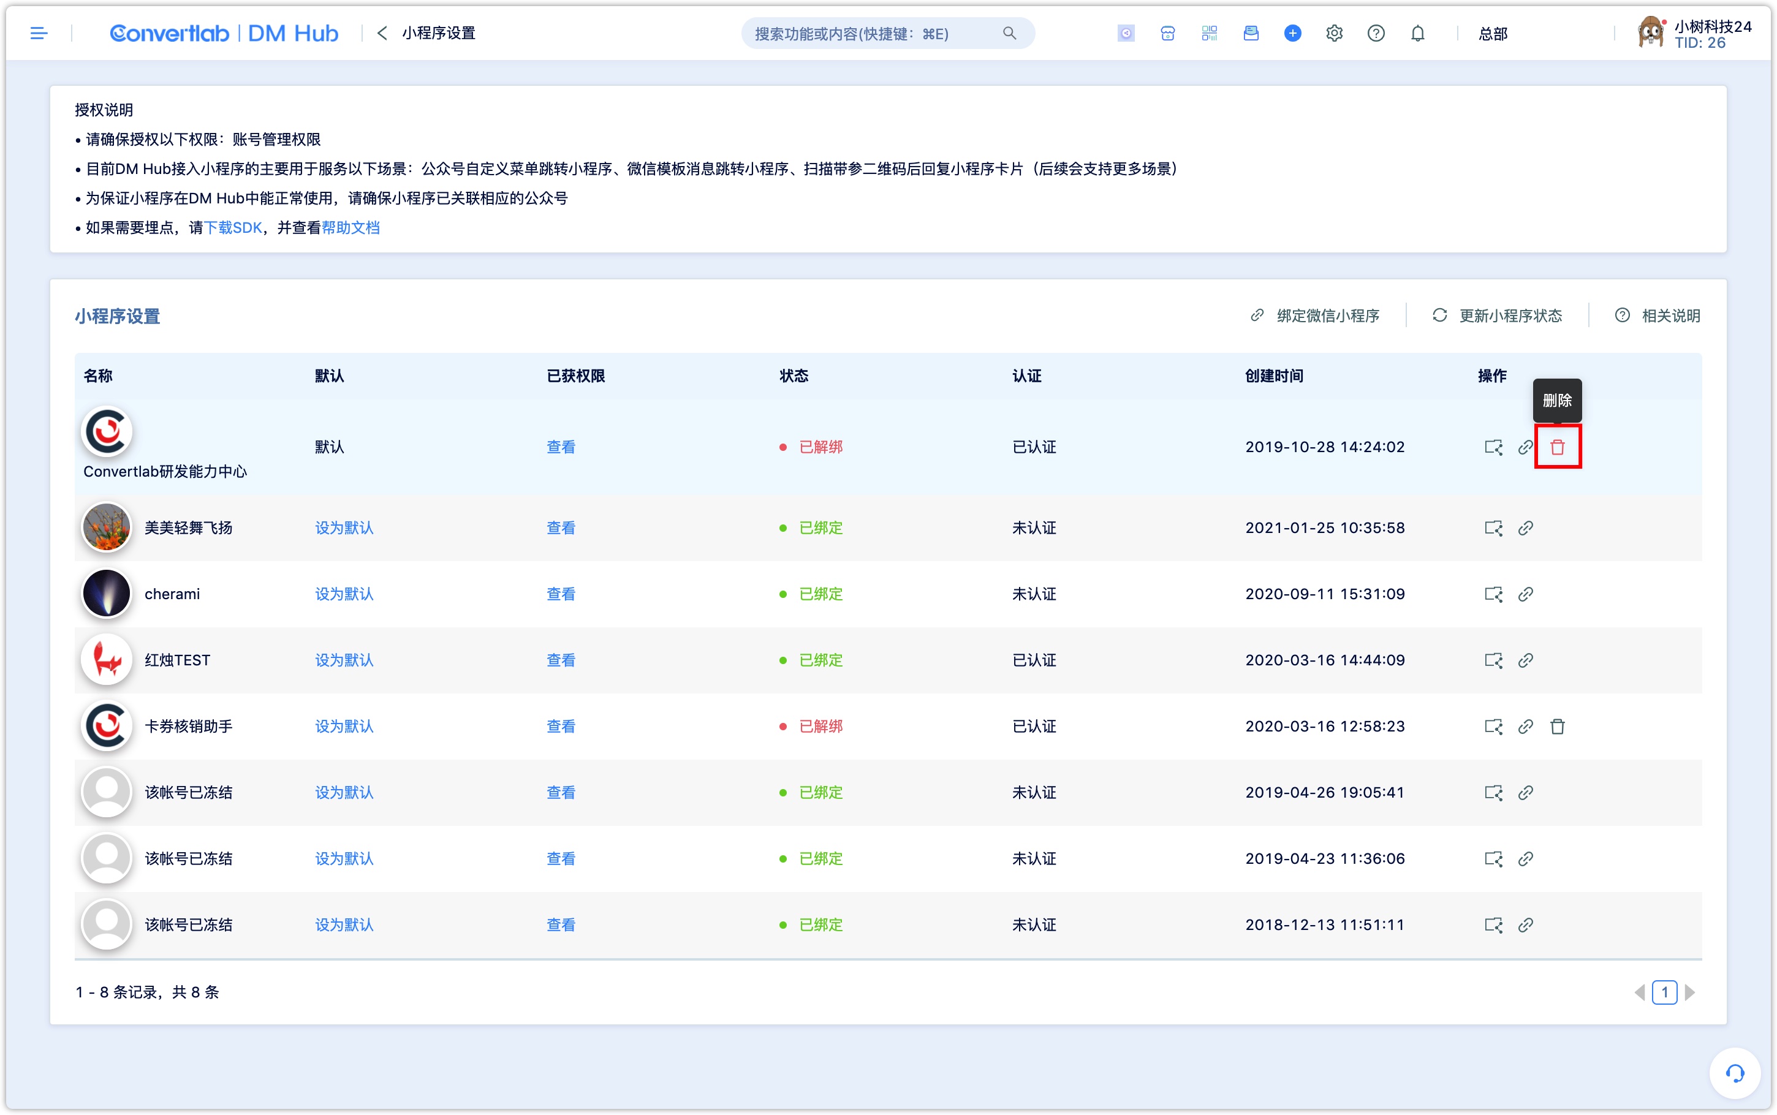Click share-box icon for 美美轻舞飞扬 row
Image resolution: width=1777 pixels, height=1115 pixels.
1493,528
